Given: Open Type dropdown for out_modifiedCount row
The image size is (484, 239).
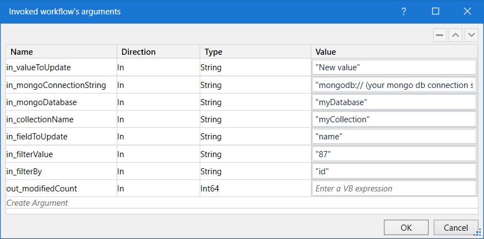Looking at the screenshot, I should [x=256, y=188].
